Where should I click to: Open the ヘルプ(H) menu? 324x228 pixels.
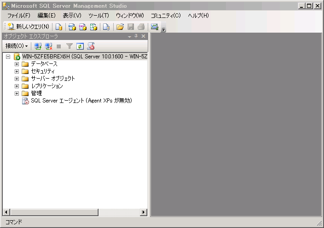(x=198, y=16)
